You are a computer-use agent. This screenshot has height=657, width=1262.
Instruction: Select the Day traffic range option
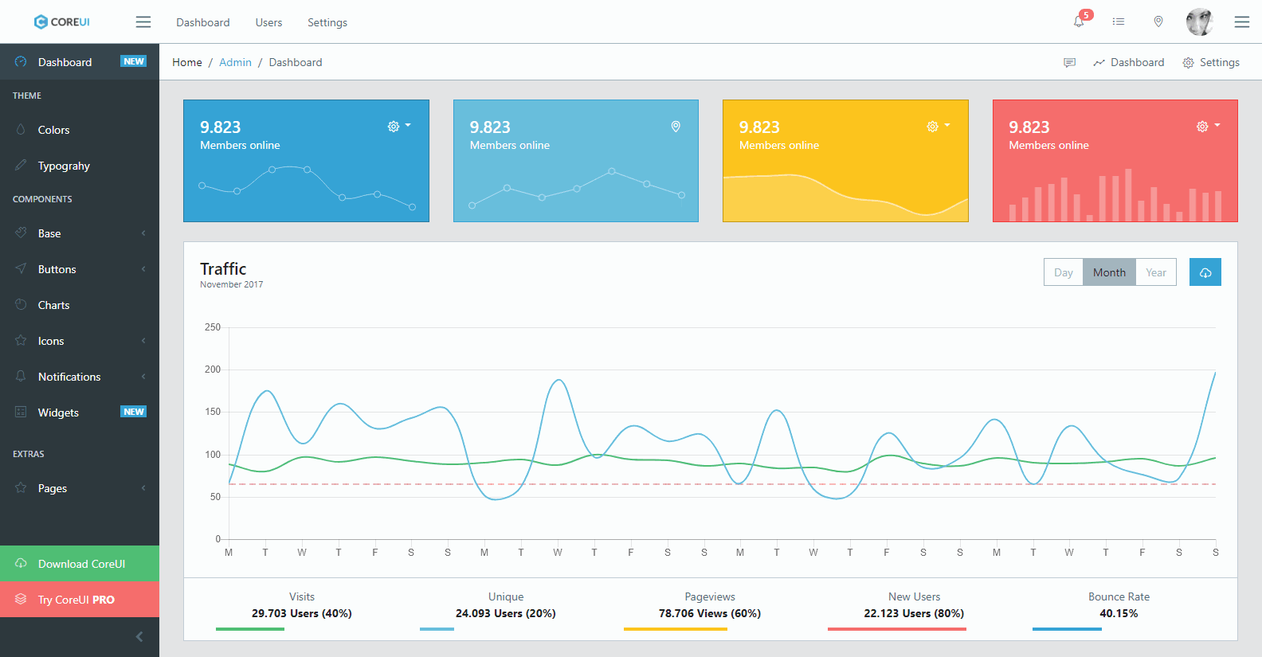click(x=1063, y=272)
